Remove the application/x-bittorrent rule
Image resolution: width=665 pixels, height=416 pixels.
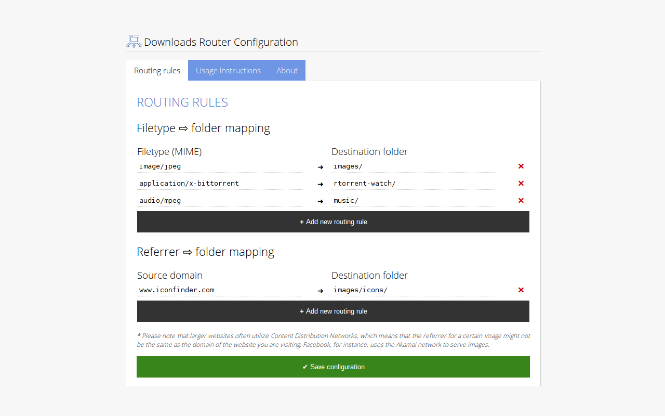point(521,183)
